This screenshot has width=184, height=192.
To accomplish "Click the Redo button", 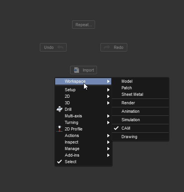I will (x=114, y=47).
